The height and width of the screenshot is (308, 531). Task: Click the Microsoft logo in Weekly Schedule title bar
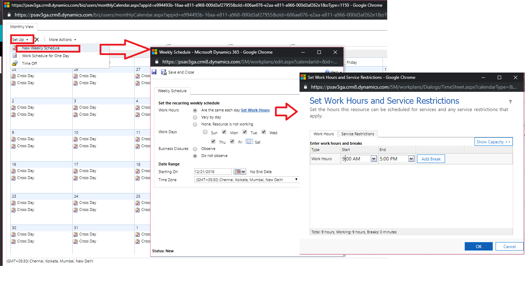coord(154,52)
